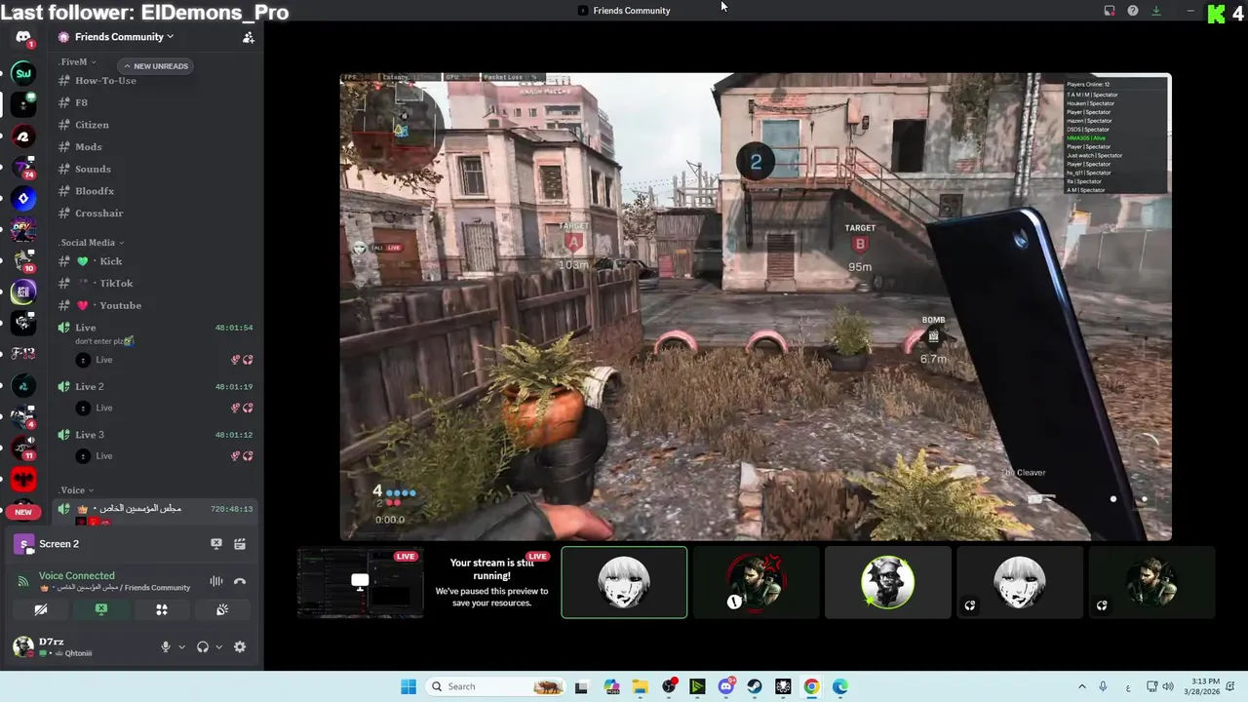Join the Live 3 voice channel
This screenshot has height=702, width=1248.
coord(156,435)
